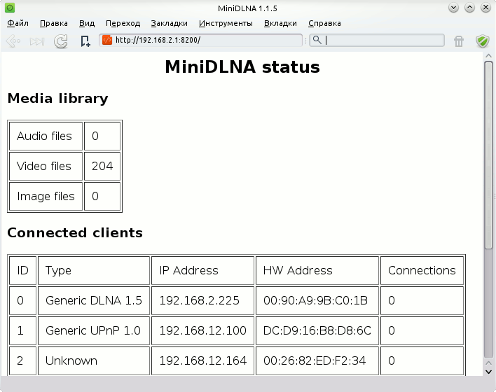Click IP address 192.168.12.164
This screenshot has width=496, height=392.
tap(202, 360)
